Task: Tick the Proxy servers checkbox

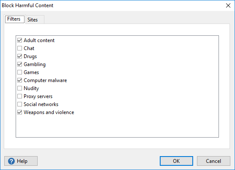Action: 19,96
